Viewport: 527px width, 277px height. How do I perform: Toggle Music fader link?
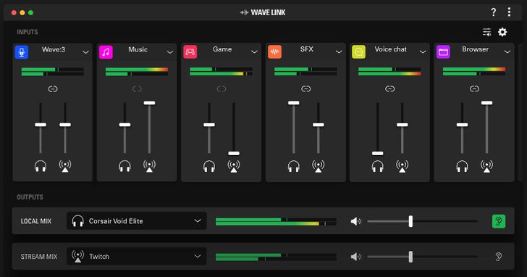(137, 89)
